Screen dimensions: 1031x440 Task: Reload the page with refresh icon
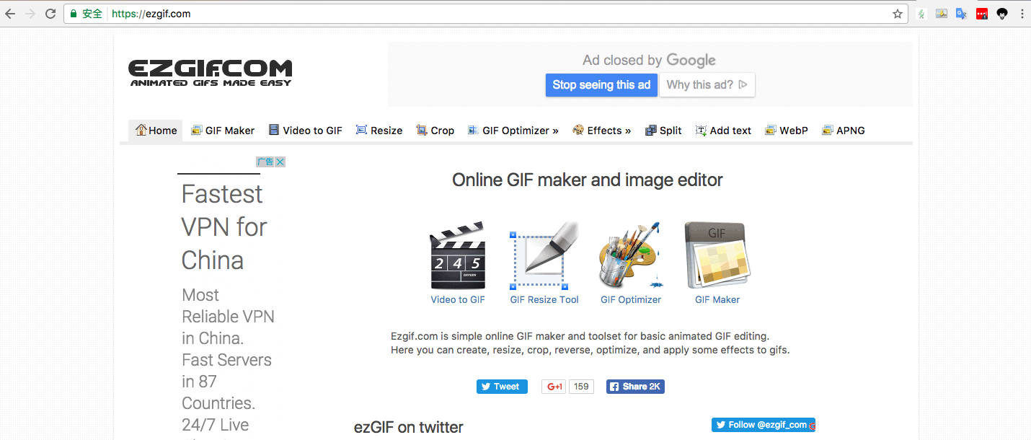pyautogui.click(x=50, y=14)
